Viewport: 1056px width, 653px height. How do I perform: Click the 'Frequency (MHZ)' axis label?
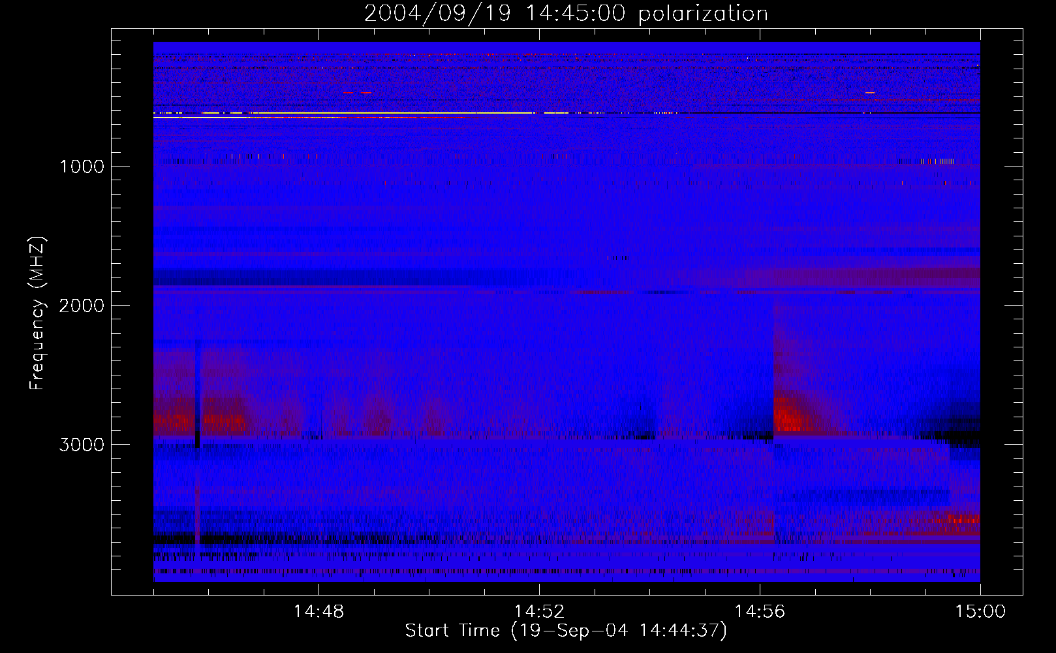point(37,313)
